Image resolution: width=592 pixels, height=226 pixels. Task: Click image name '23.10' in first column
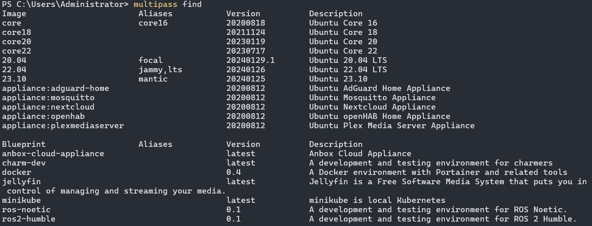[14, 79]
